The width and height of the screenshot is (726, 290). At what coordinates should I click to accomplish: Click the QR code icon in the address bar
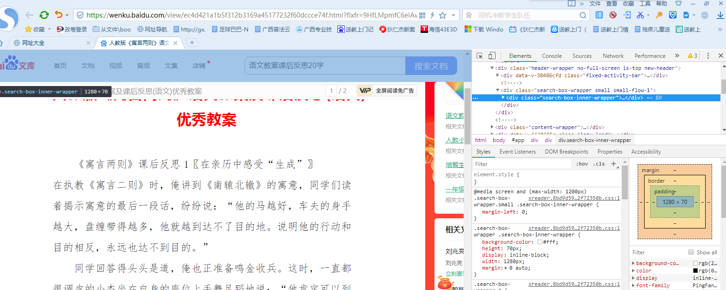(x=422, y=15)
